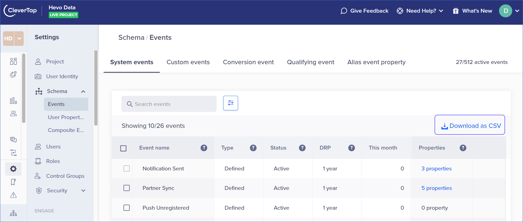Image resolution: width=523 pixels, height=222 pixels.
Task: Select the Notification Sent checkbox
Action: tap(126, 168)
